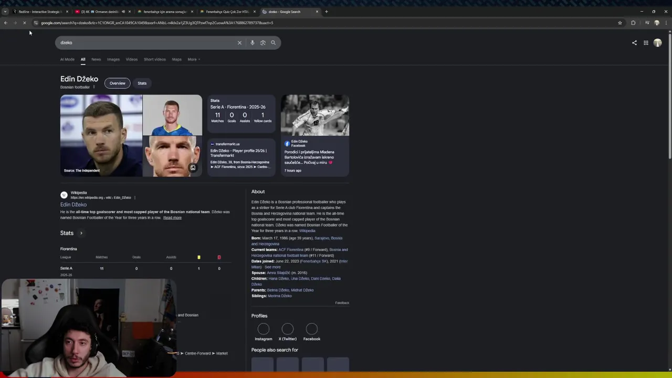672x378 pixels.
Task: Click into the Google search box
Action: tap(147, 43)
